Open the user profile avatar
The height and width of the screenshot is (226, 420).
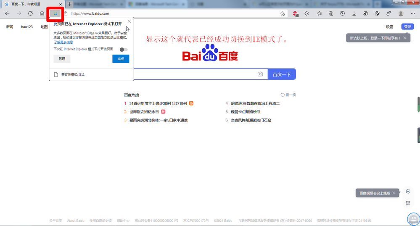401,13
